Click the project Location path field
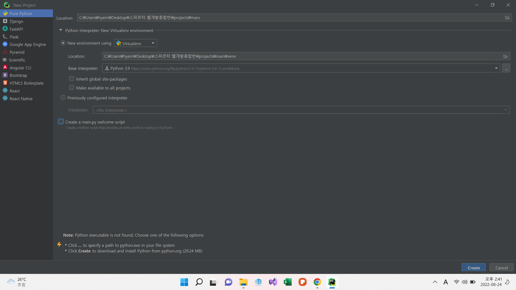Screen dimensions: 516x290 point(294,18)
